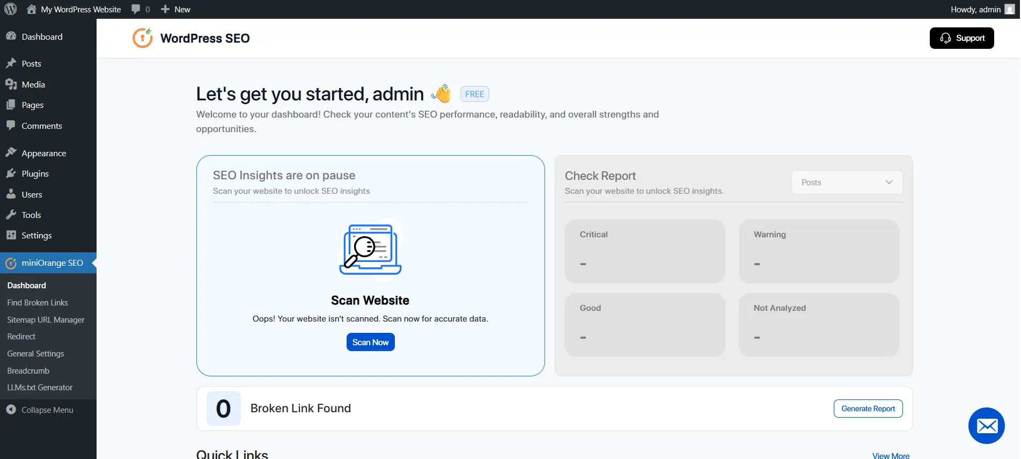Click the Good report card
Viewport: 1021px width, 459px height.
pyautogui.click(x=645, y=325)
